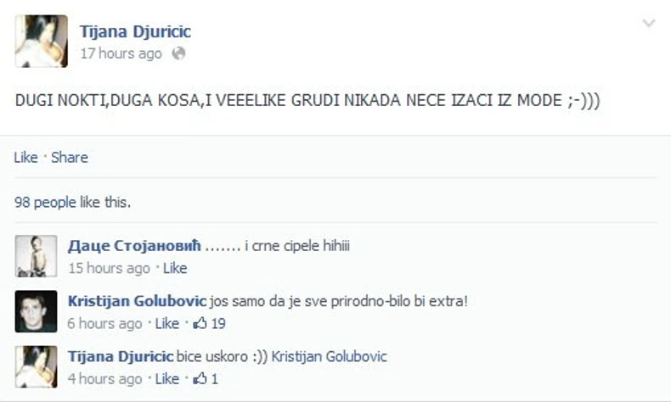The image size is (671, 402).
Task: Open Tijana Djuricic post profile picture
Action: pyautogui.click(x=42, y=41)
